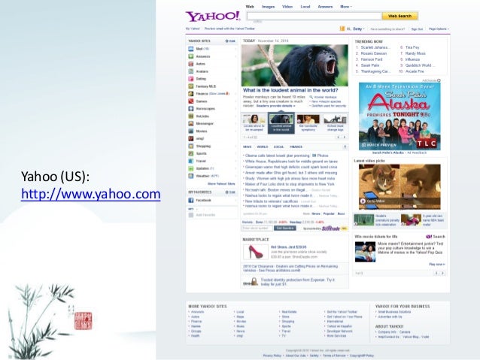This screenshot has width=480, height=360.
Task: Open the howler monkey main story image
Action: (294, 65)
